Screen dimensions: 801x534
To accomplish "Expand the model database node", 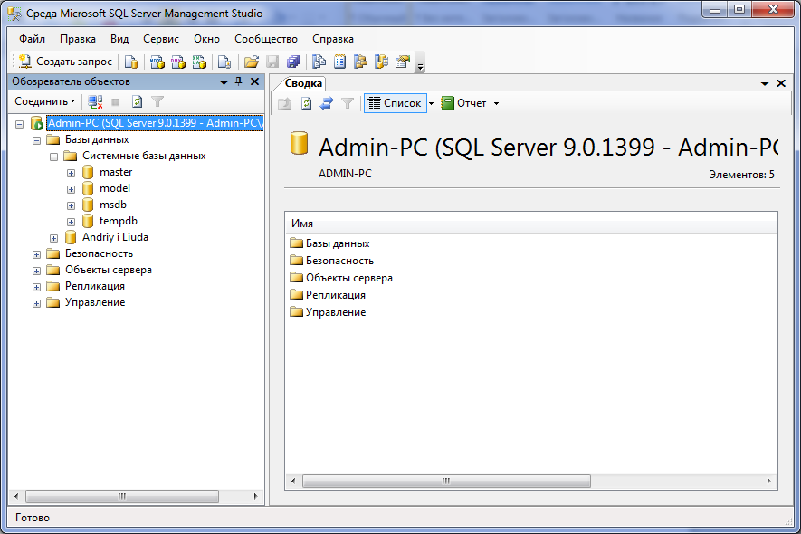I will tap(71, 189).
